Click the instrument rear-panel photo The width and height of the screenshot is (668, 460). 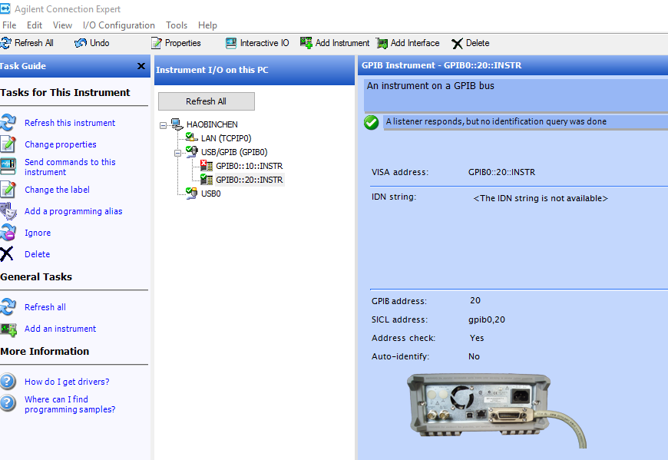click(496, 410)
